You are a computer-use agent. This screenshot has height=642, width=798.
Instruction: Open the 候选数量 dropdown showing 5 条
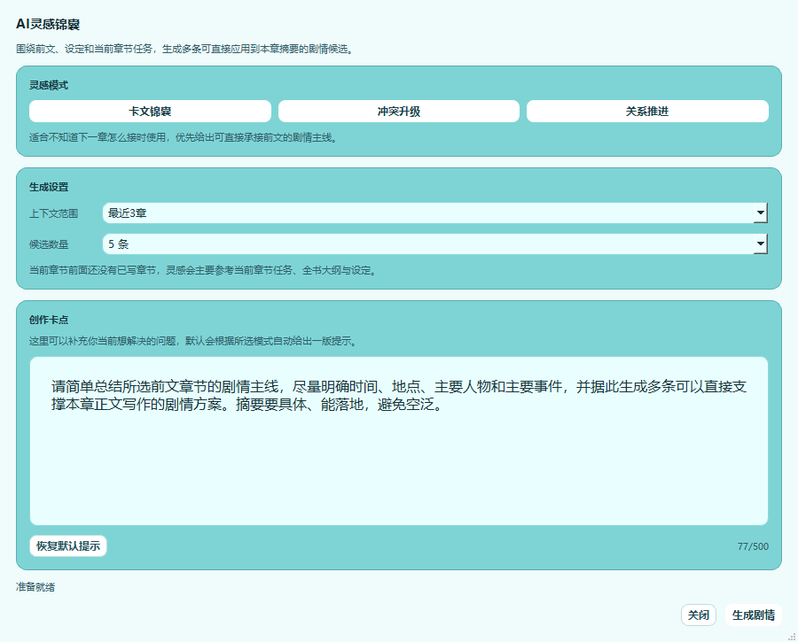435,244
